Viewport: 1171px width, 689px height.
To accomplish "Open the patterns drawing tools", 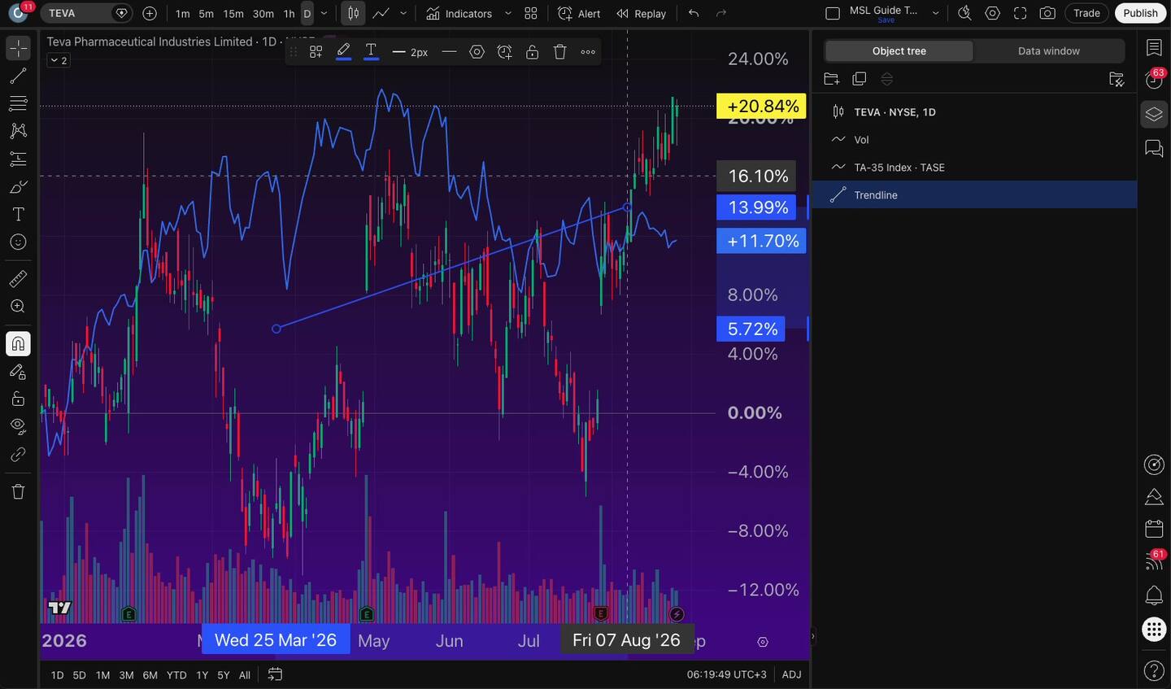I will point(18,131).
